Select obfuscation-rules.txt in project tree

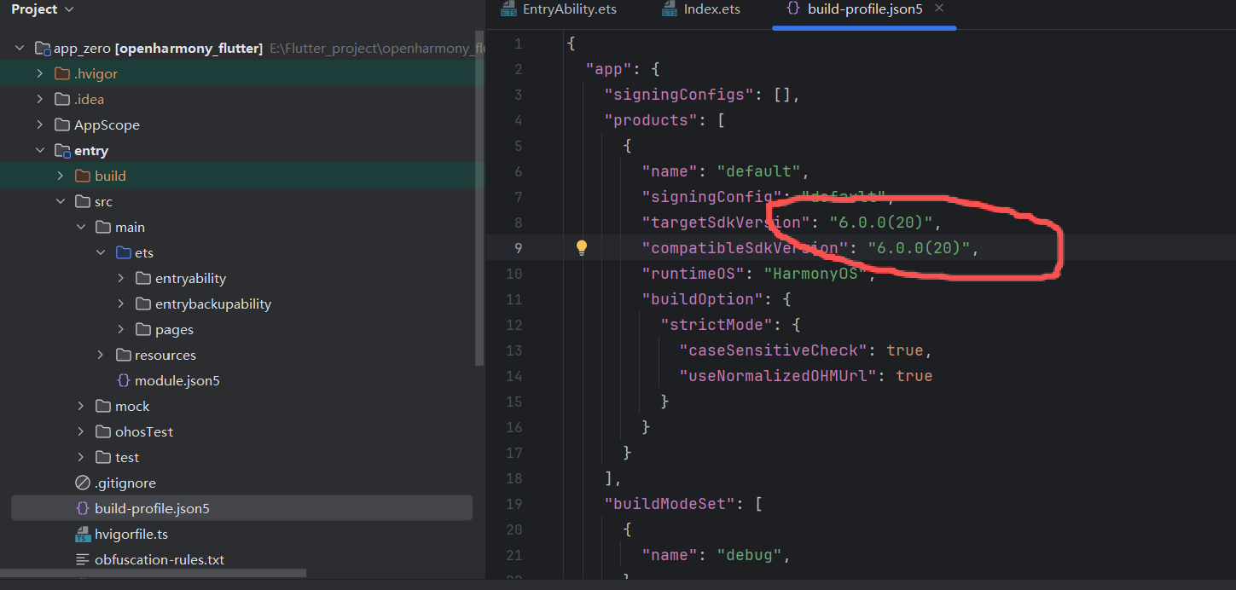coord(160,560)
